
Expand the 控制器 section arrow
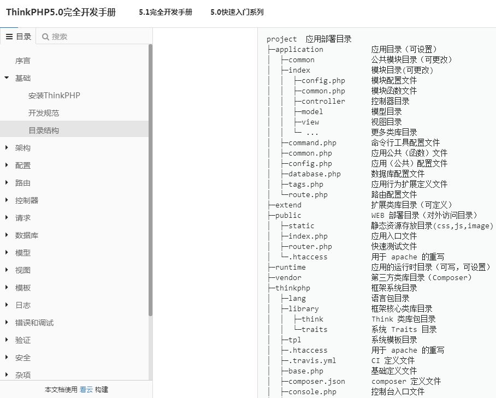coord(7,200)
